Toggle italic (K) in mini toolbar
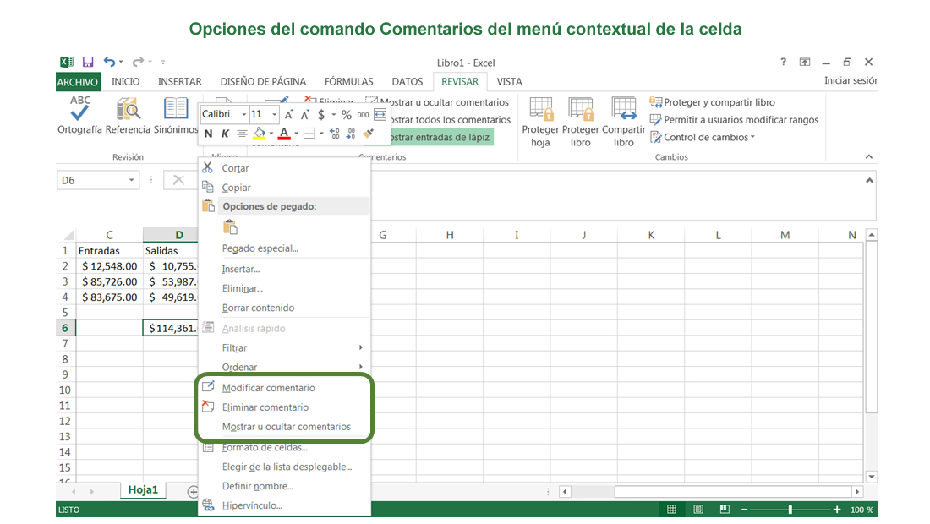 225,134
